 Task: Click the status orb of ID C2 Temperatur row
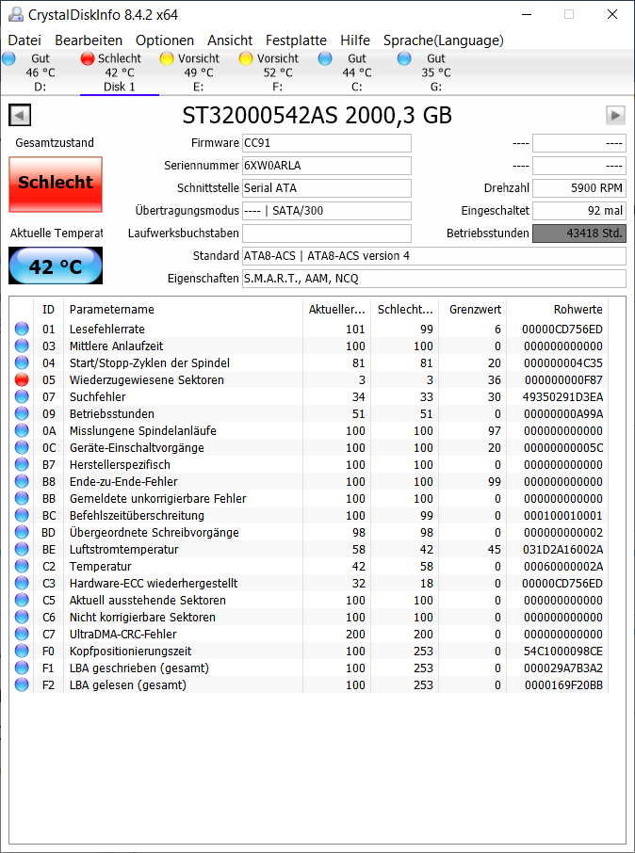click(22, 566)
